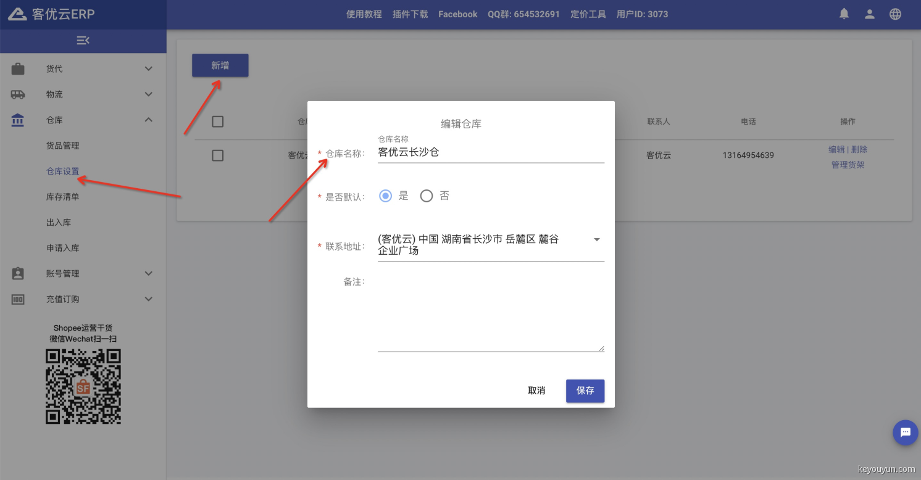Open the user account icon
The height and width of the screenshot is (480, 921).
coord(870,14)
